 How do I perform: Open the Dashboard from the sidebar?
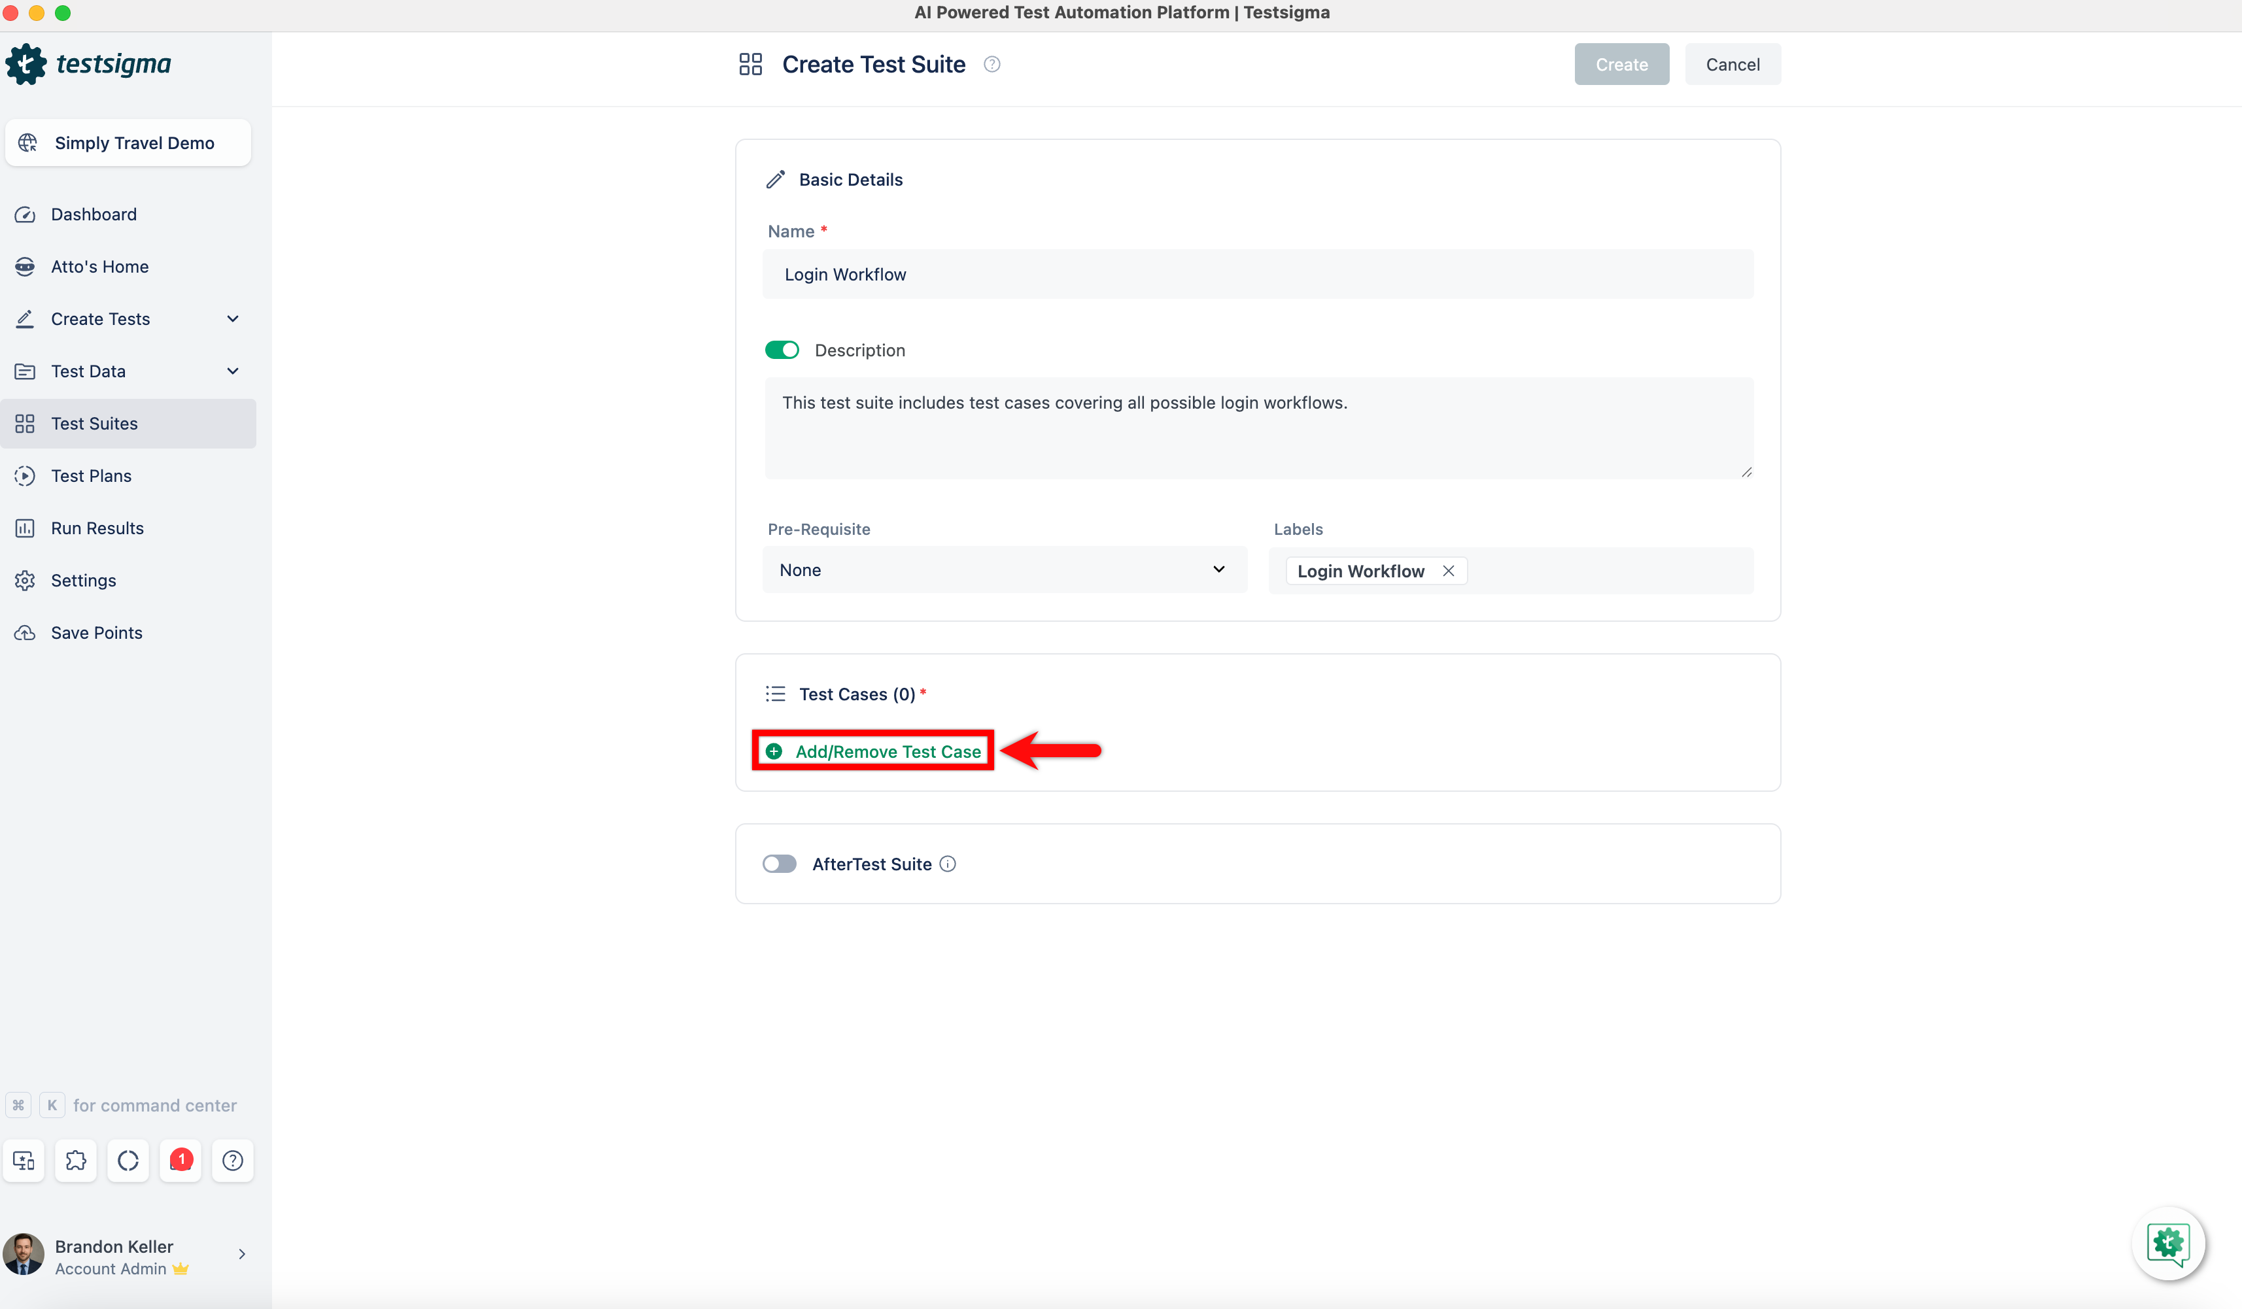click(x=94, y=214)
